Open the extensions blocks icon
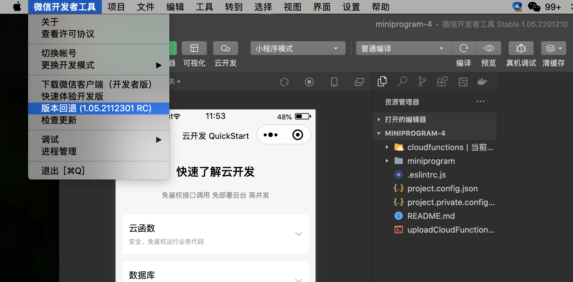This screenshot has height=282, width=573. coord(442,82)
